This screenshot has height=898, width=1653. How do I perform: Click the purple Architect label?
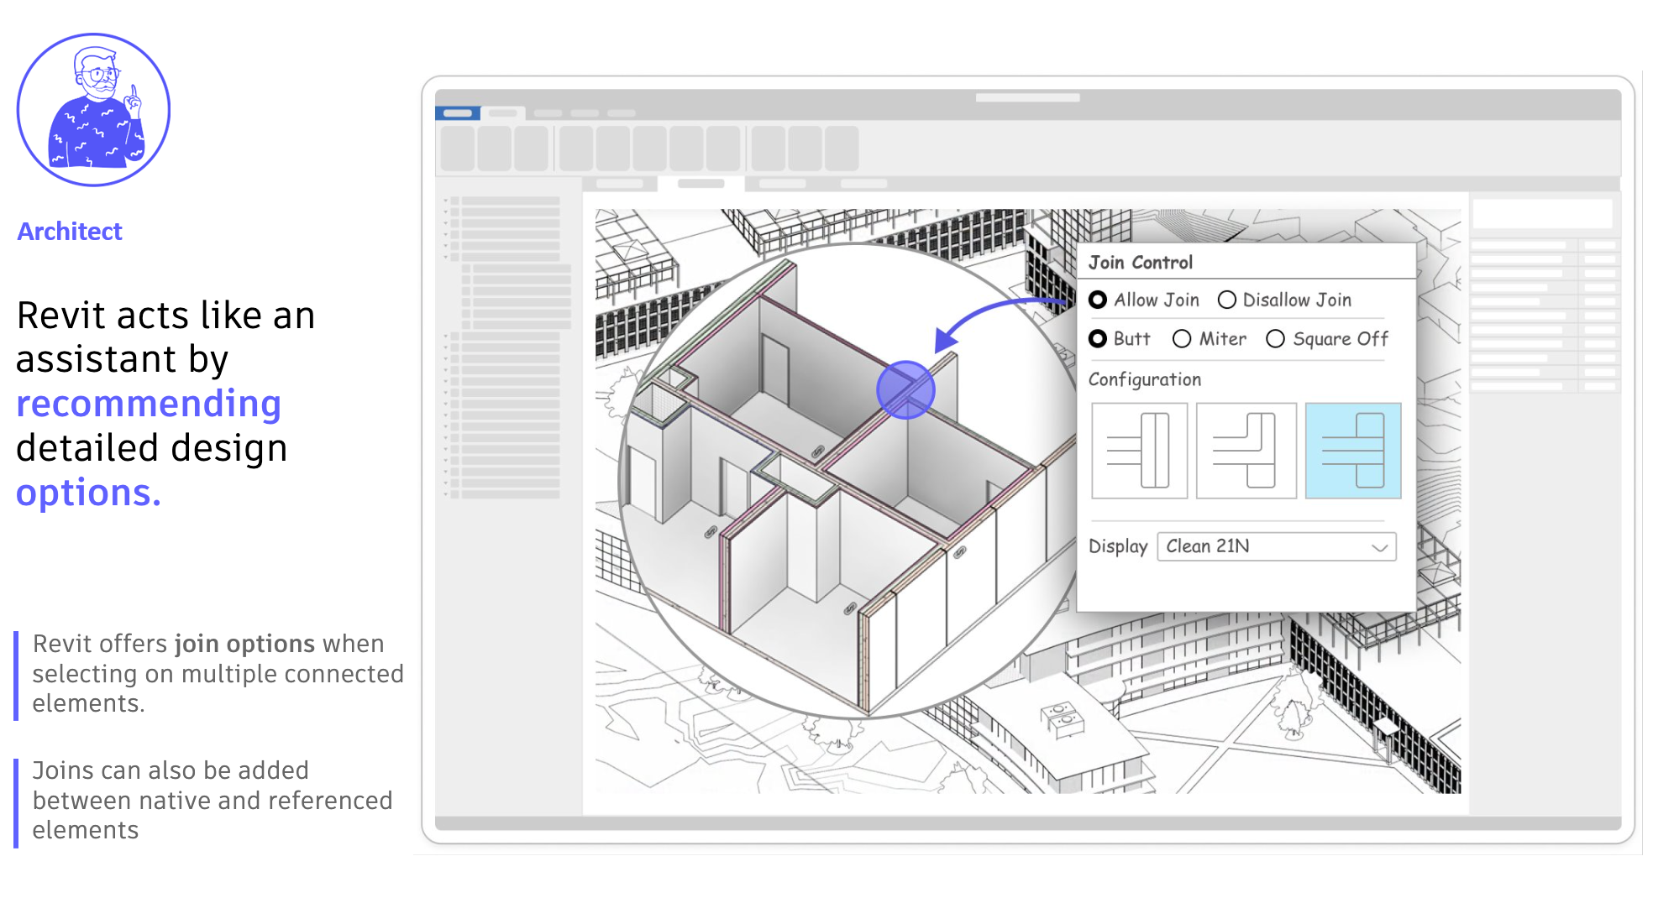point(70,232)
